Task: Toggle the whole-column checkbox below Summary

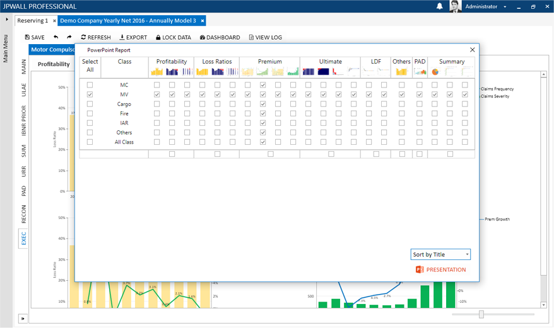Action: (x=450, y=154)
